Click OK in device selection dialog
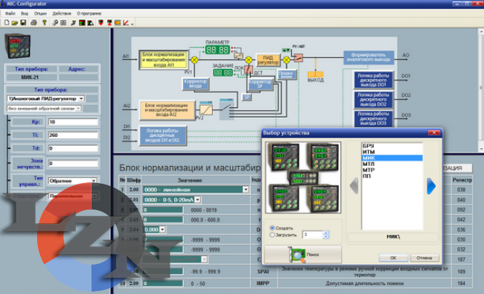484x294 pixels. coord(393,258)
